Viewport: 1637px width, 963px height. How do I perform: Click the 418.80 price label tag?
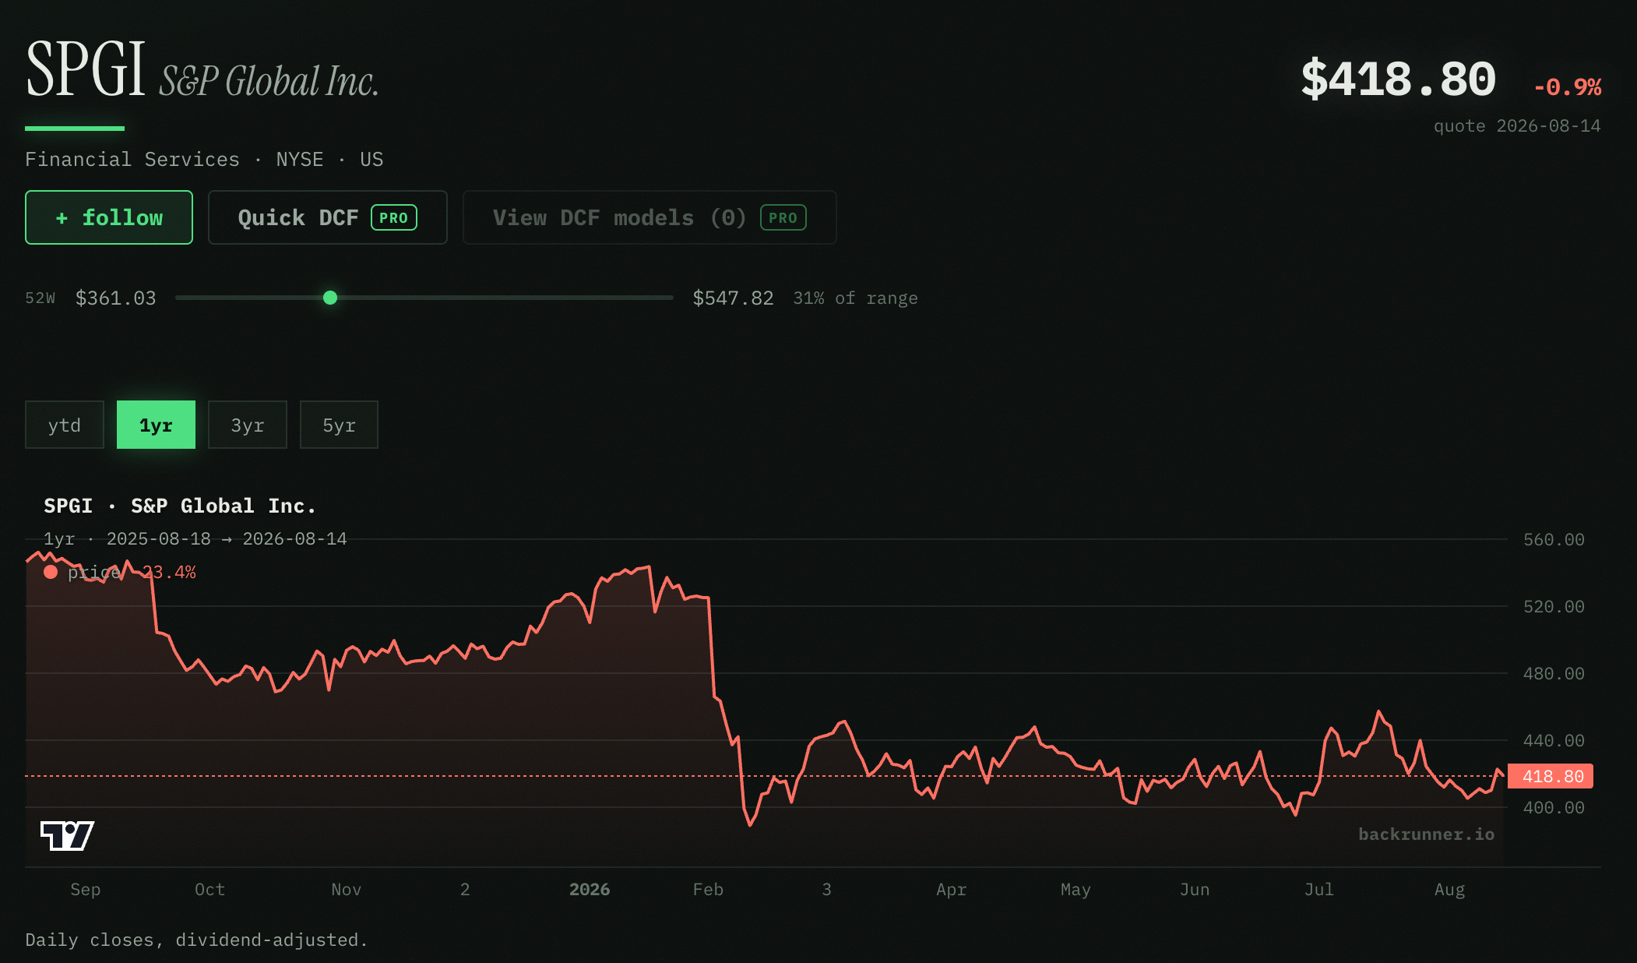[1550, 776]
